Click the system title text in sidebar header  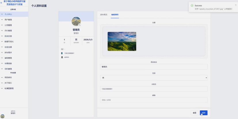click(x=15, y=3)
